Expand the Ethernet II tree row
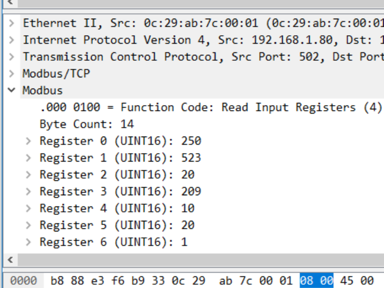 coord(11,23)
